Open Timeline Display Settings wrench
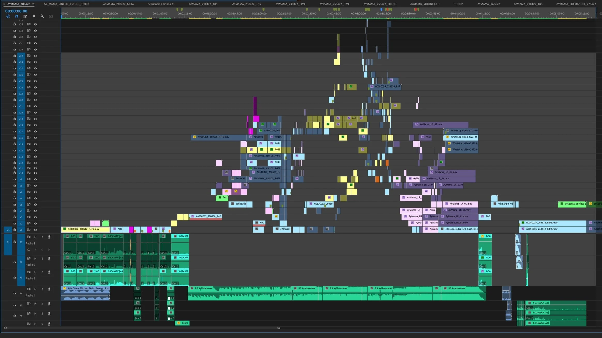Image resolution: width=602 pixels, height=338 pixels. coord(42,16)
